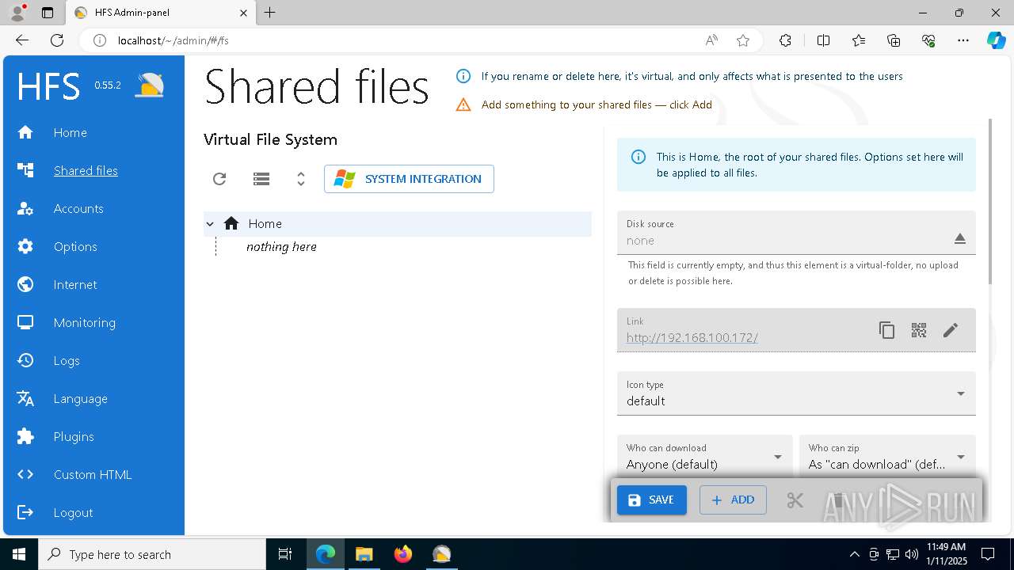This screenshot has height=570, width=1014.
Task: Select the Home folder row
Action: tap(398, 224)
